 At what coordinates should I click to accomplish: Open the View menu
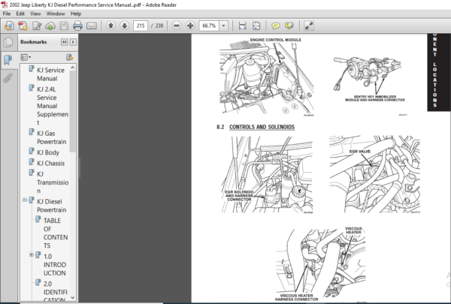pyautogui.click(x=35, y=14)
